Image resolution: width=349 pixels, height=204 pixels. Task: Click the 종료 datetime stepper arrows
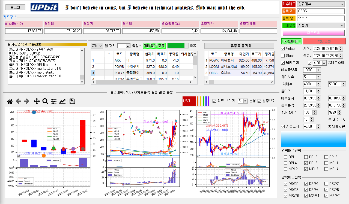[341, 56]
